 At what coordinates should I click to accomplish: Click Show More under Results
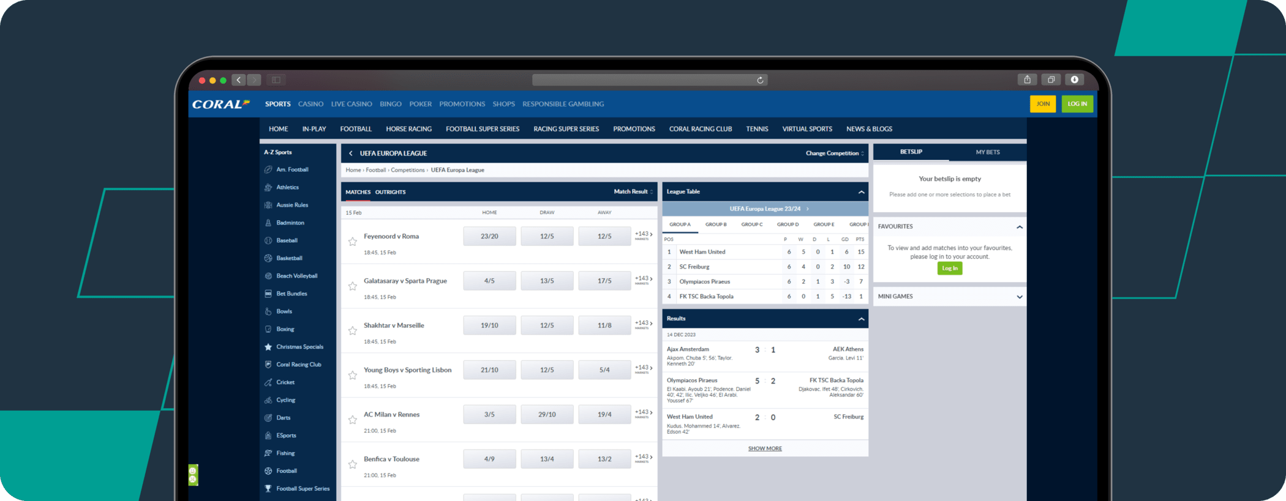click(x=765, y=448)
